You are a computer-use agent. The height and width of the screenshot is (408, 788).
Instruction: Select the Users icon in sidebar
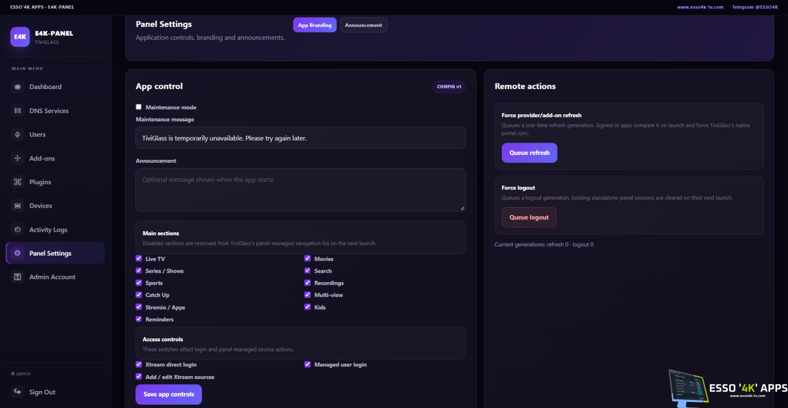click(x=17, y=135)
